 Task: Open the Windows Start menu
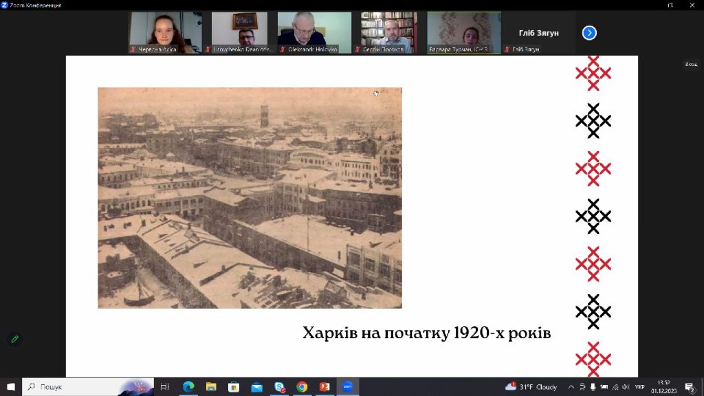tap(11, 386)
